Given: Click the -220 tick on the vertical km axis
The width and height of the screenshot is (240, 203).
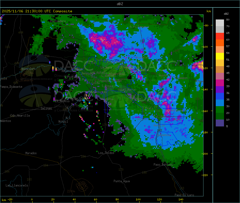Looking at the screenshot, I should [x=205, y=175].
